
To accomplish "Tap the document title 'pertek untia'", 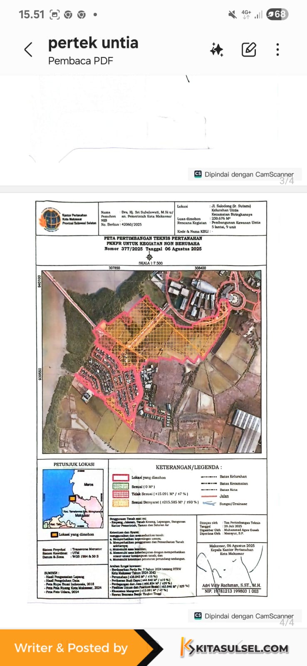I will tap(93, 43).
